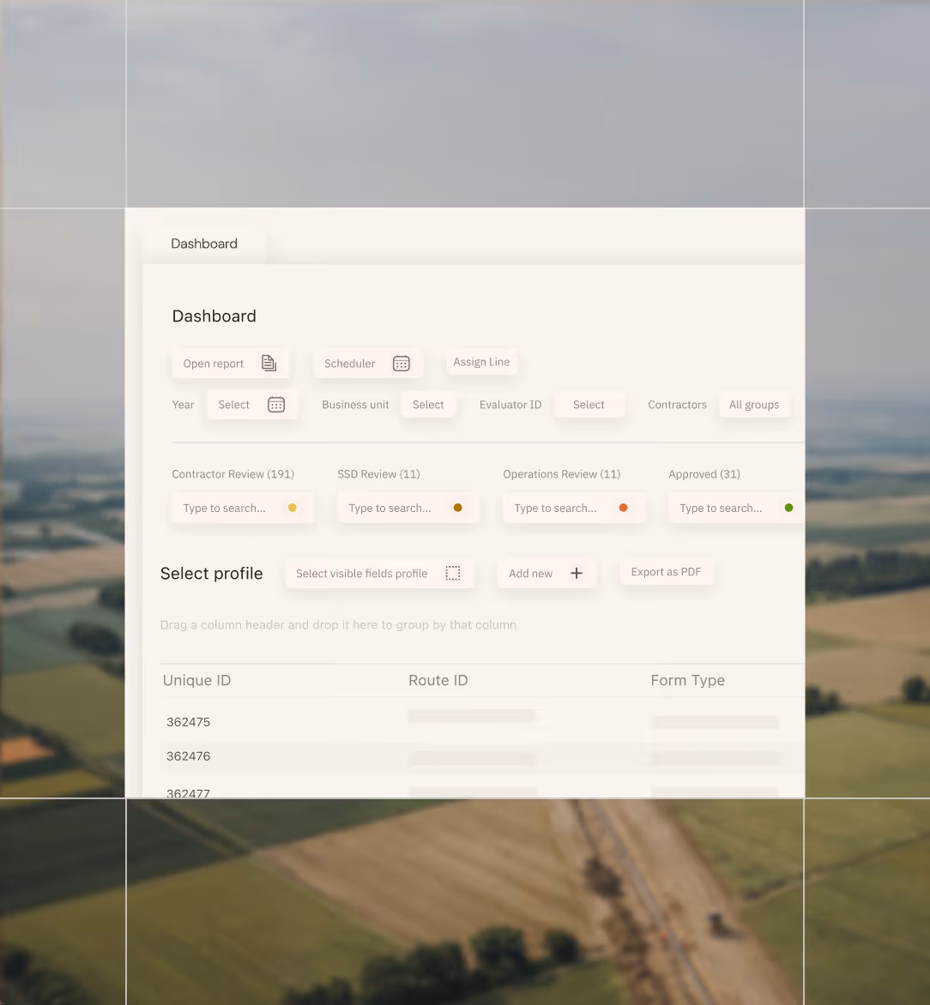Focus the Operations Review search field

pos(574,508)
